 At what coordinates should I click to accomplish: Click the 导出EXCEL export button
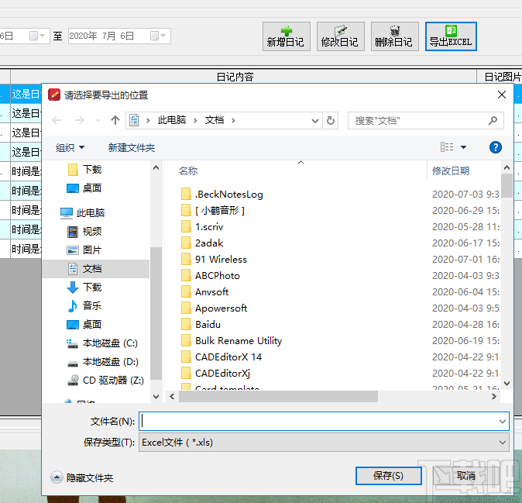(x=451, y=36)
